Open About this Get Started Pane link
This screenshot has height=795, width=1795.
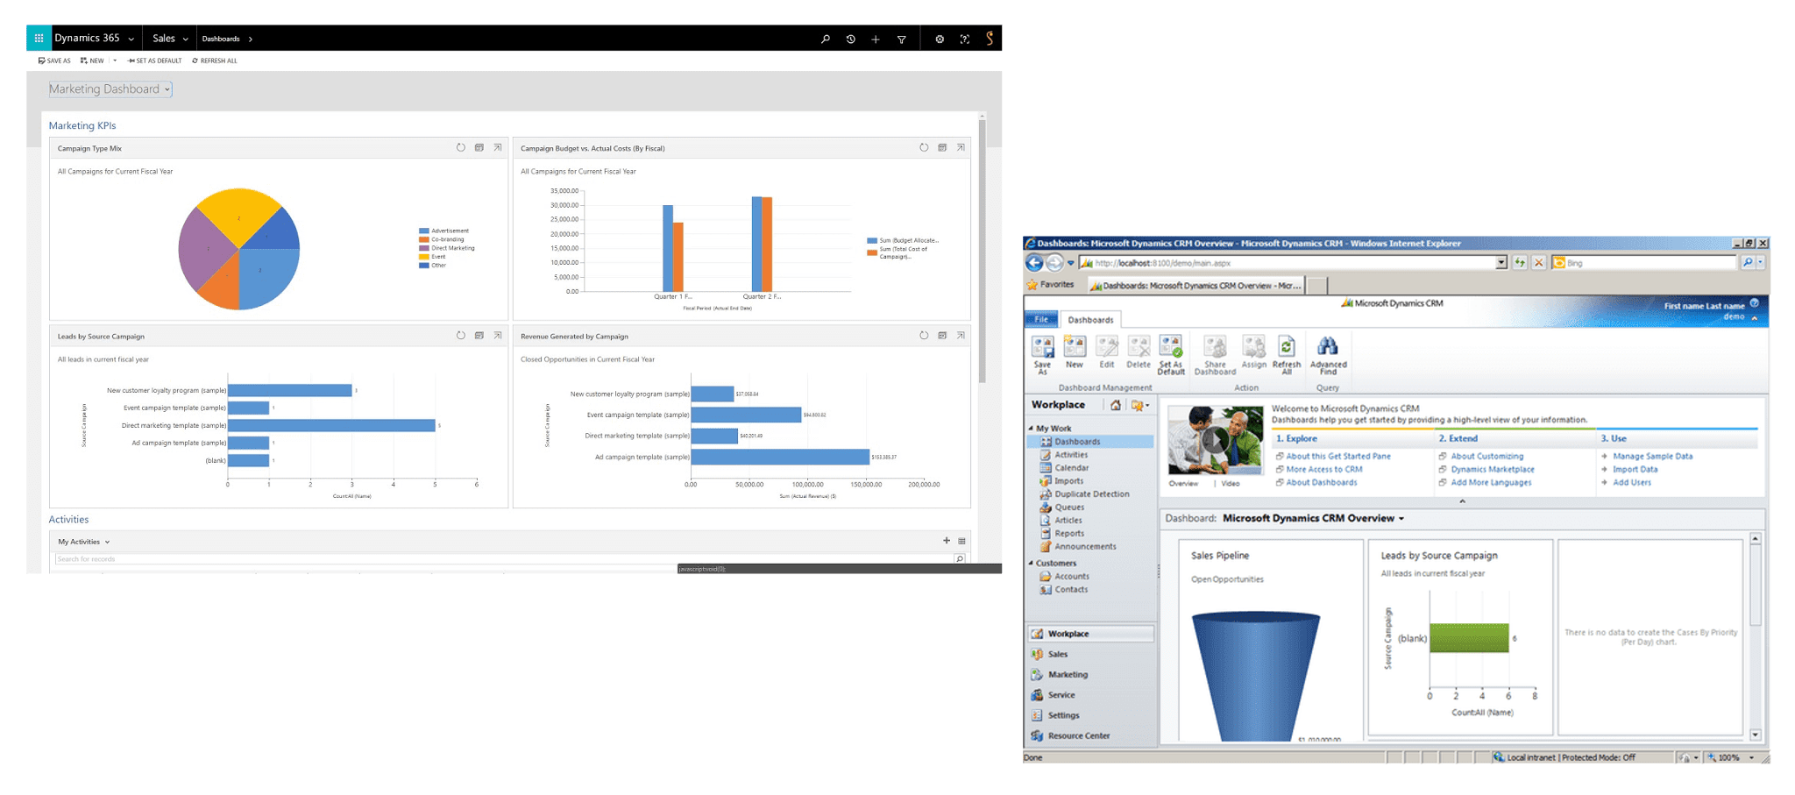[x=1337, y=456]
